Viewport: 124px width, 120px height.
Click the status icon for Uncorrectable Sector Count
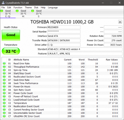point(4,113)
